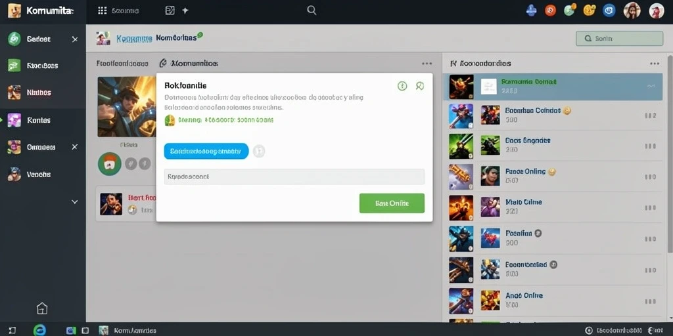This screenshot has width=673, height=336.
Task: Click the sparkle star icon in top bar
Action: [x=185, y=10]
